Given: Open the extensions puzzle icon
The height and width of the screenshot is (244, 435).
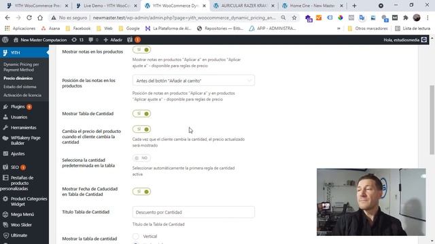Looking at the screenshot, I should pyautogui.click(x=406, y=18).
